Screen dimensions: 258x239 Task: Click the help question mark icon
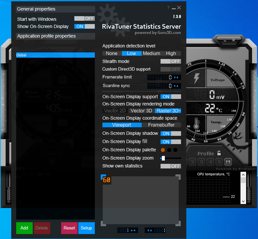pos(168,8)
